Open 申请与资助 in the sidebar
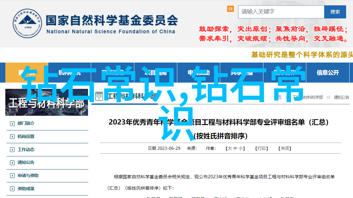This screenshot has height=198, width=353. click(x=28, y=175)
